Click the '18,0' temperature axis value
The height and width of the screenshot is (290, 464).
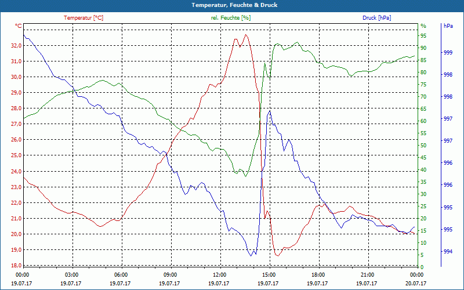17,266
